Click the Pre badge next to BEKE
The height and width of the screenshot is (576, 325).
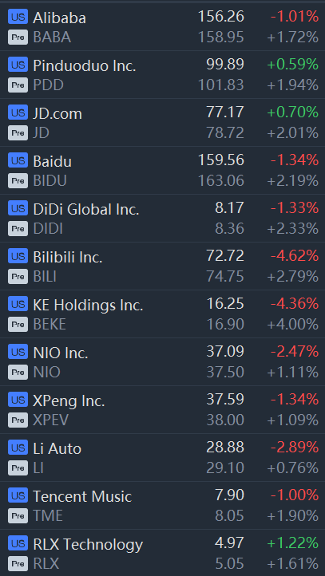[18, 325]
